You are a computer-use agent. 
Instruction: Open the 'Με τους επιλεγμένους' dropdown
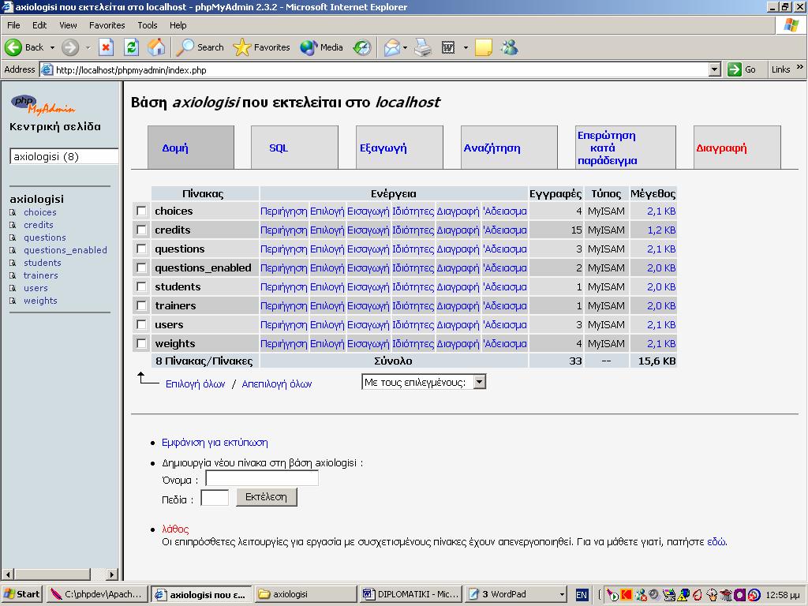pyautogui.click(x=424, y=383)
